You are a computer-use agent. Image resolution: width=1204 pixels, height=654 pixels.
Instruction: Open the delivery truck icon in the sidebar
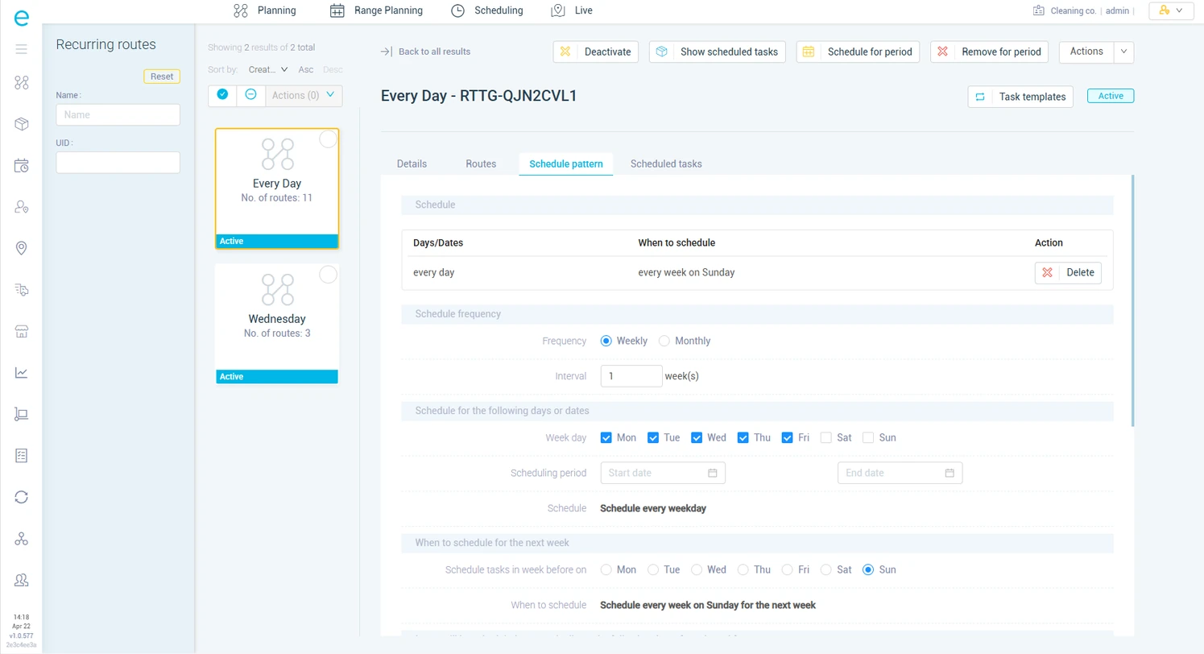22,290
